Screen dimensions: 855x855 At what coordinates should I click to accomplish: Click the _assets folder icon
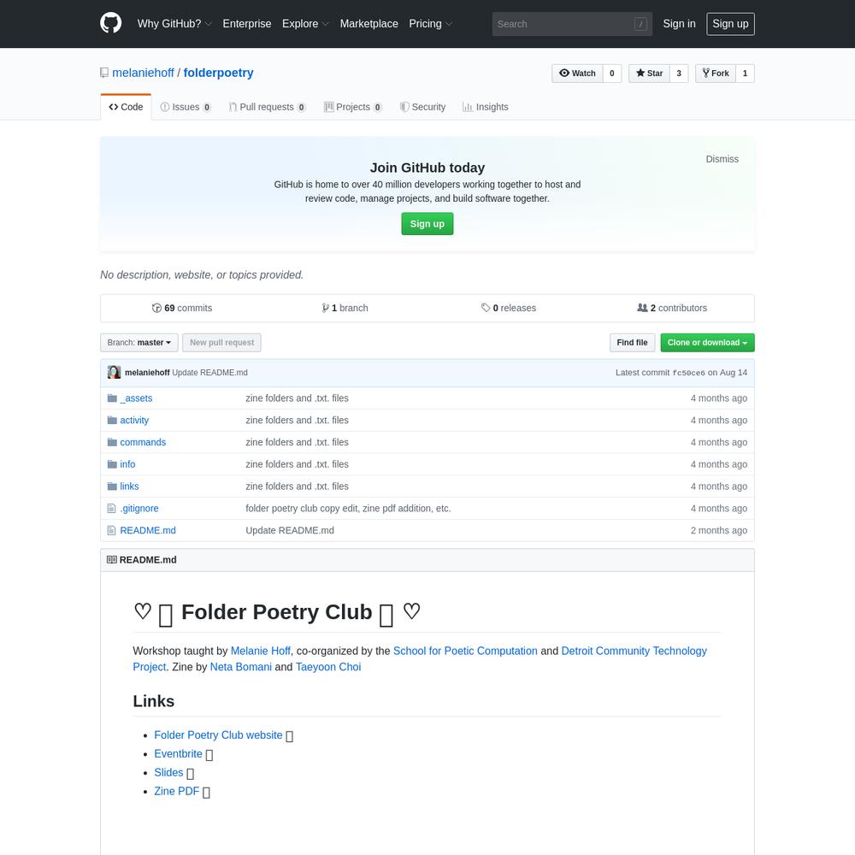tap(112, 398)
